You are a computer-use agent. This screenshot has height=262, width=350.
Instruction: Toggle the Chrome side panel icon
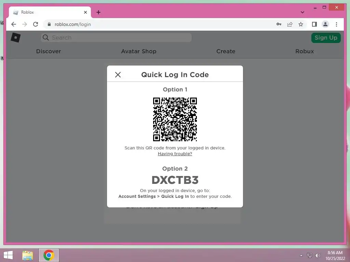(x=314, y=24)
